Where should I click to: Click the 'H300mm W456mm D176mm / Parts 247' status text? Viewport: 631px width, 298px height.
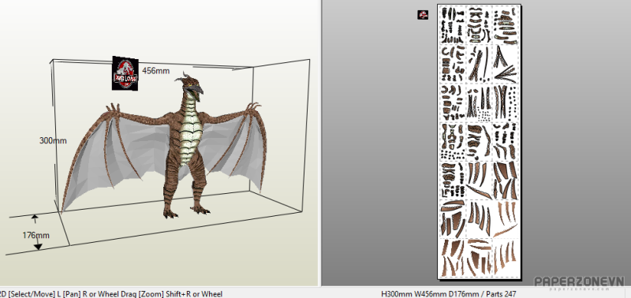[x=448, y=294]
